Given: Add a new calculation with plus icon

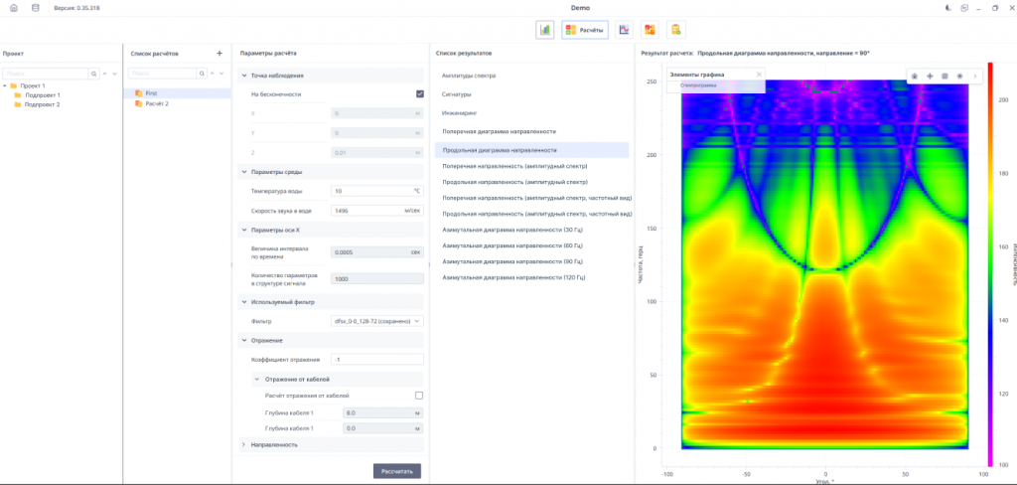Looking at the screenshot, I should (219, 54).
